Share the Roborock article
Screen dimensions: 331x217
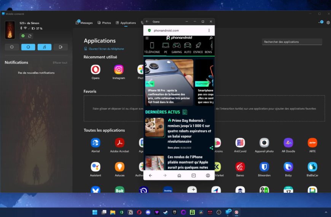pyautogui.click(x=211, y=148)
